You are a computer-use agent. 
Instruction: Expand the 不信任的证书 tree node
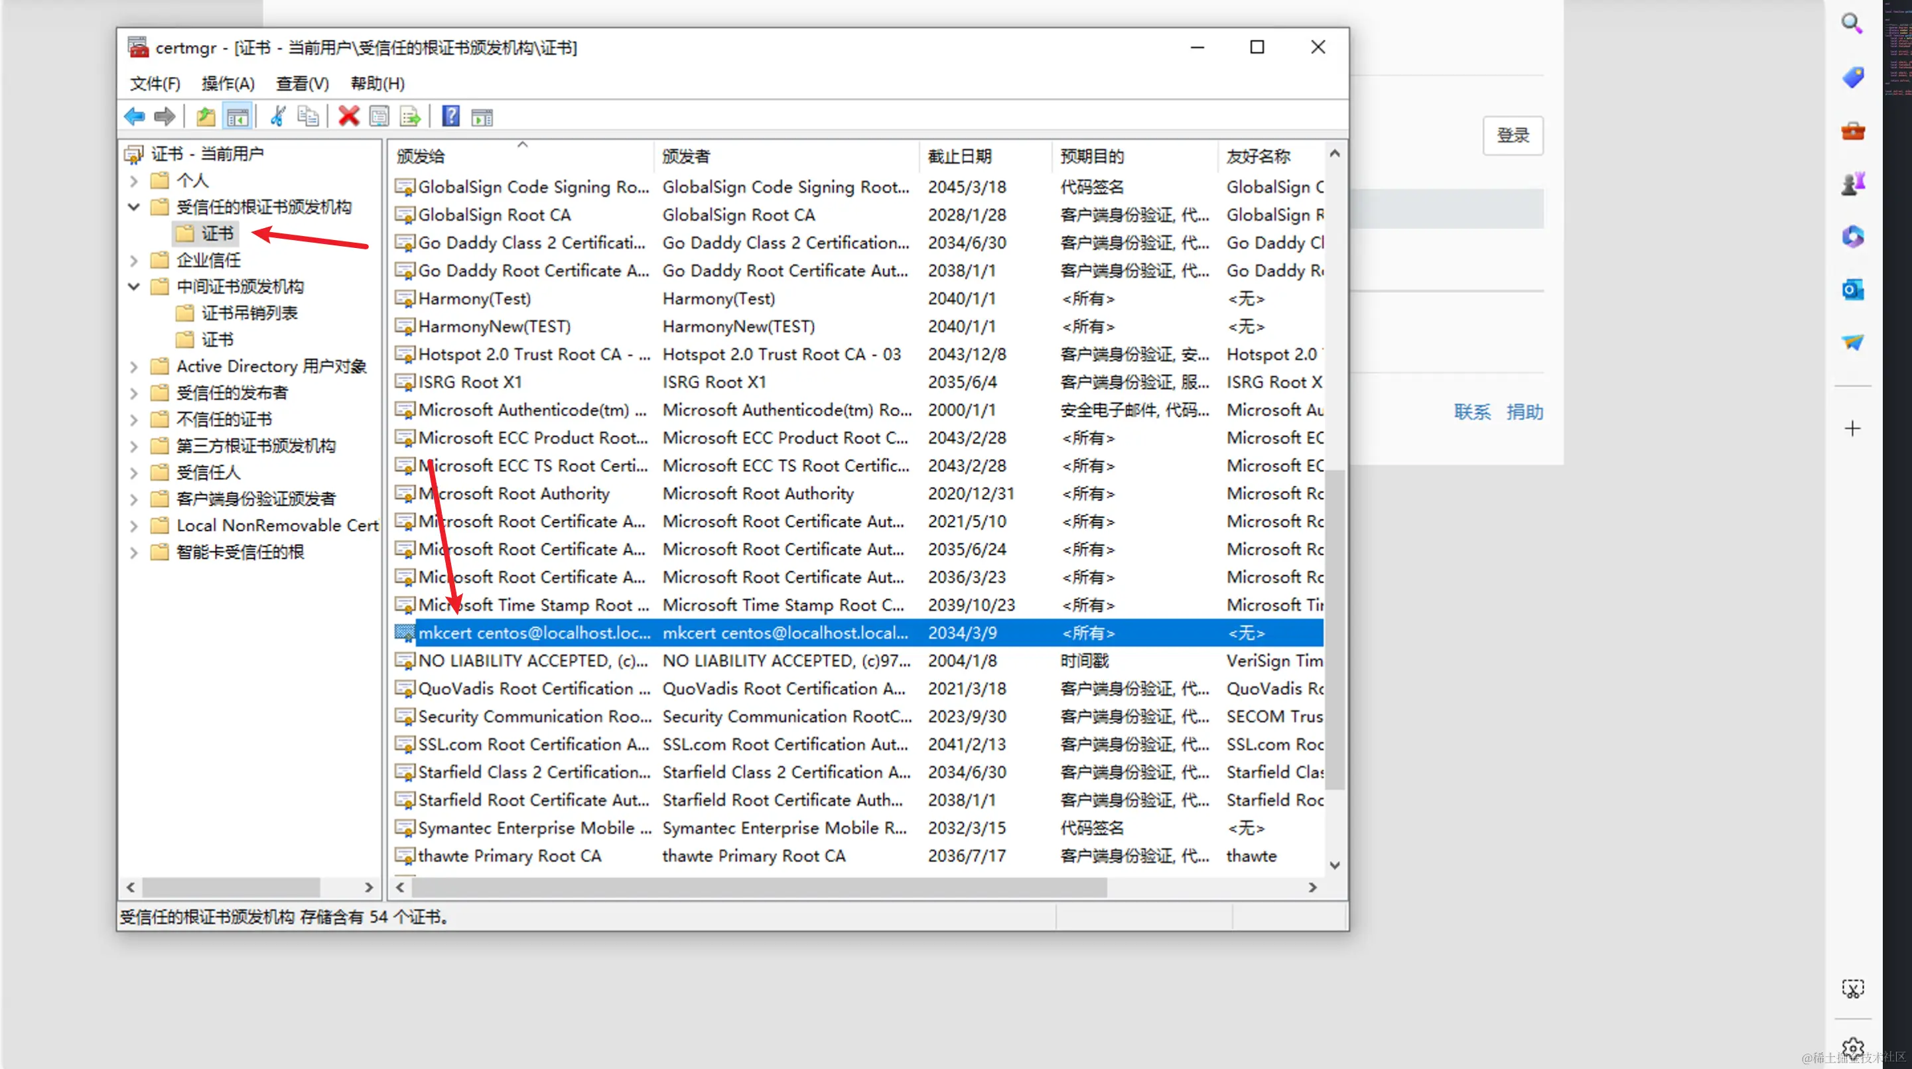[x=133, y=420]
